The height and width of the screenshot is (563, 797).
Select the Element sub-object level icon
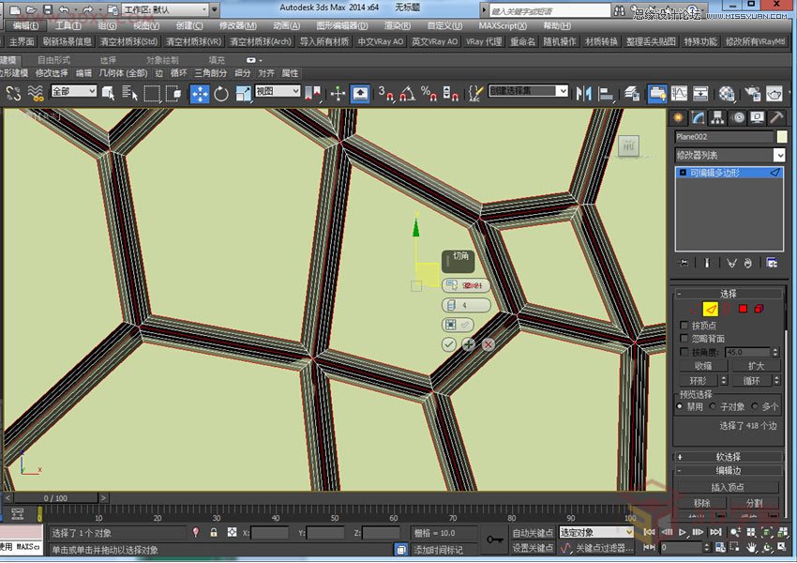click(x=759, y=309)
